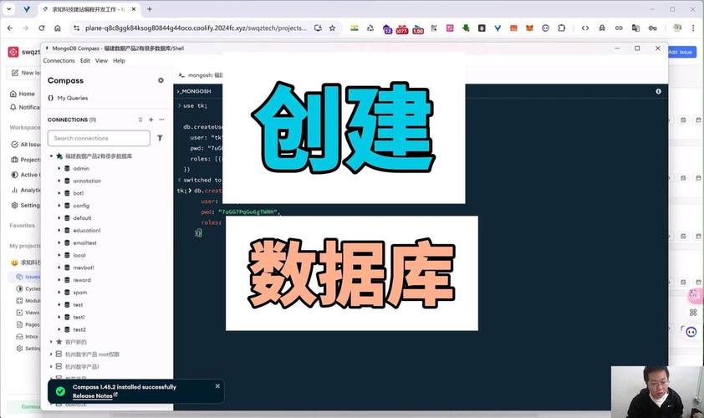This screenshot has height=418, width=704.
Task: Open the Edit menu in Compass
Action: 84,61
